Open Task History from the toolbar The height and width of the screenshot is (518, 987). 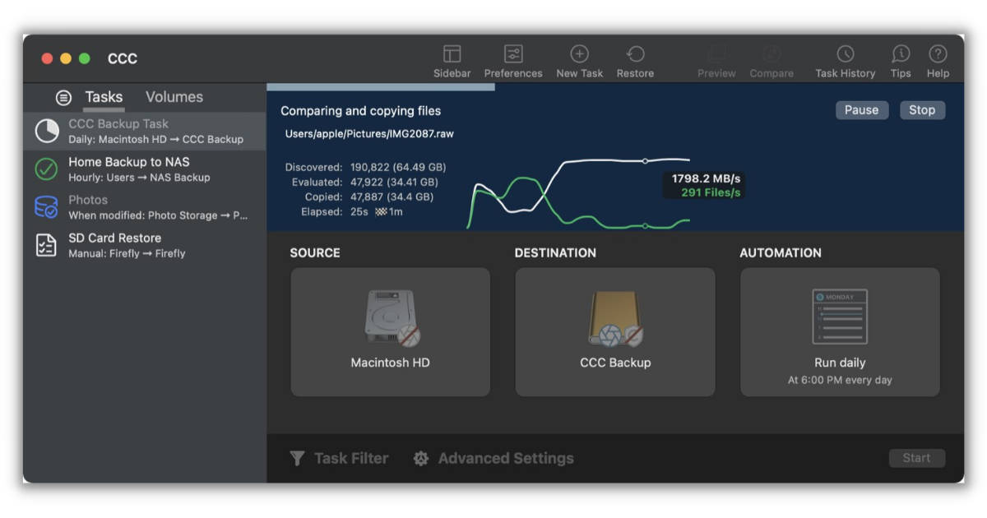(x=845, y=59)
